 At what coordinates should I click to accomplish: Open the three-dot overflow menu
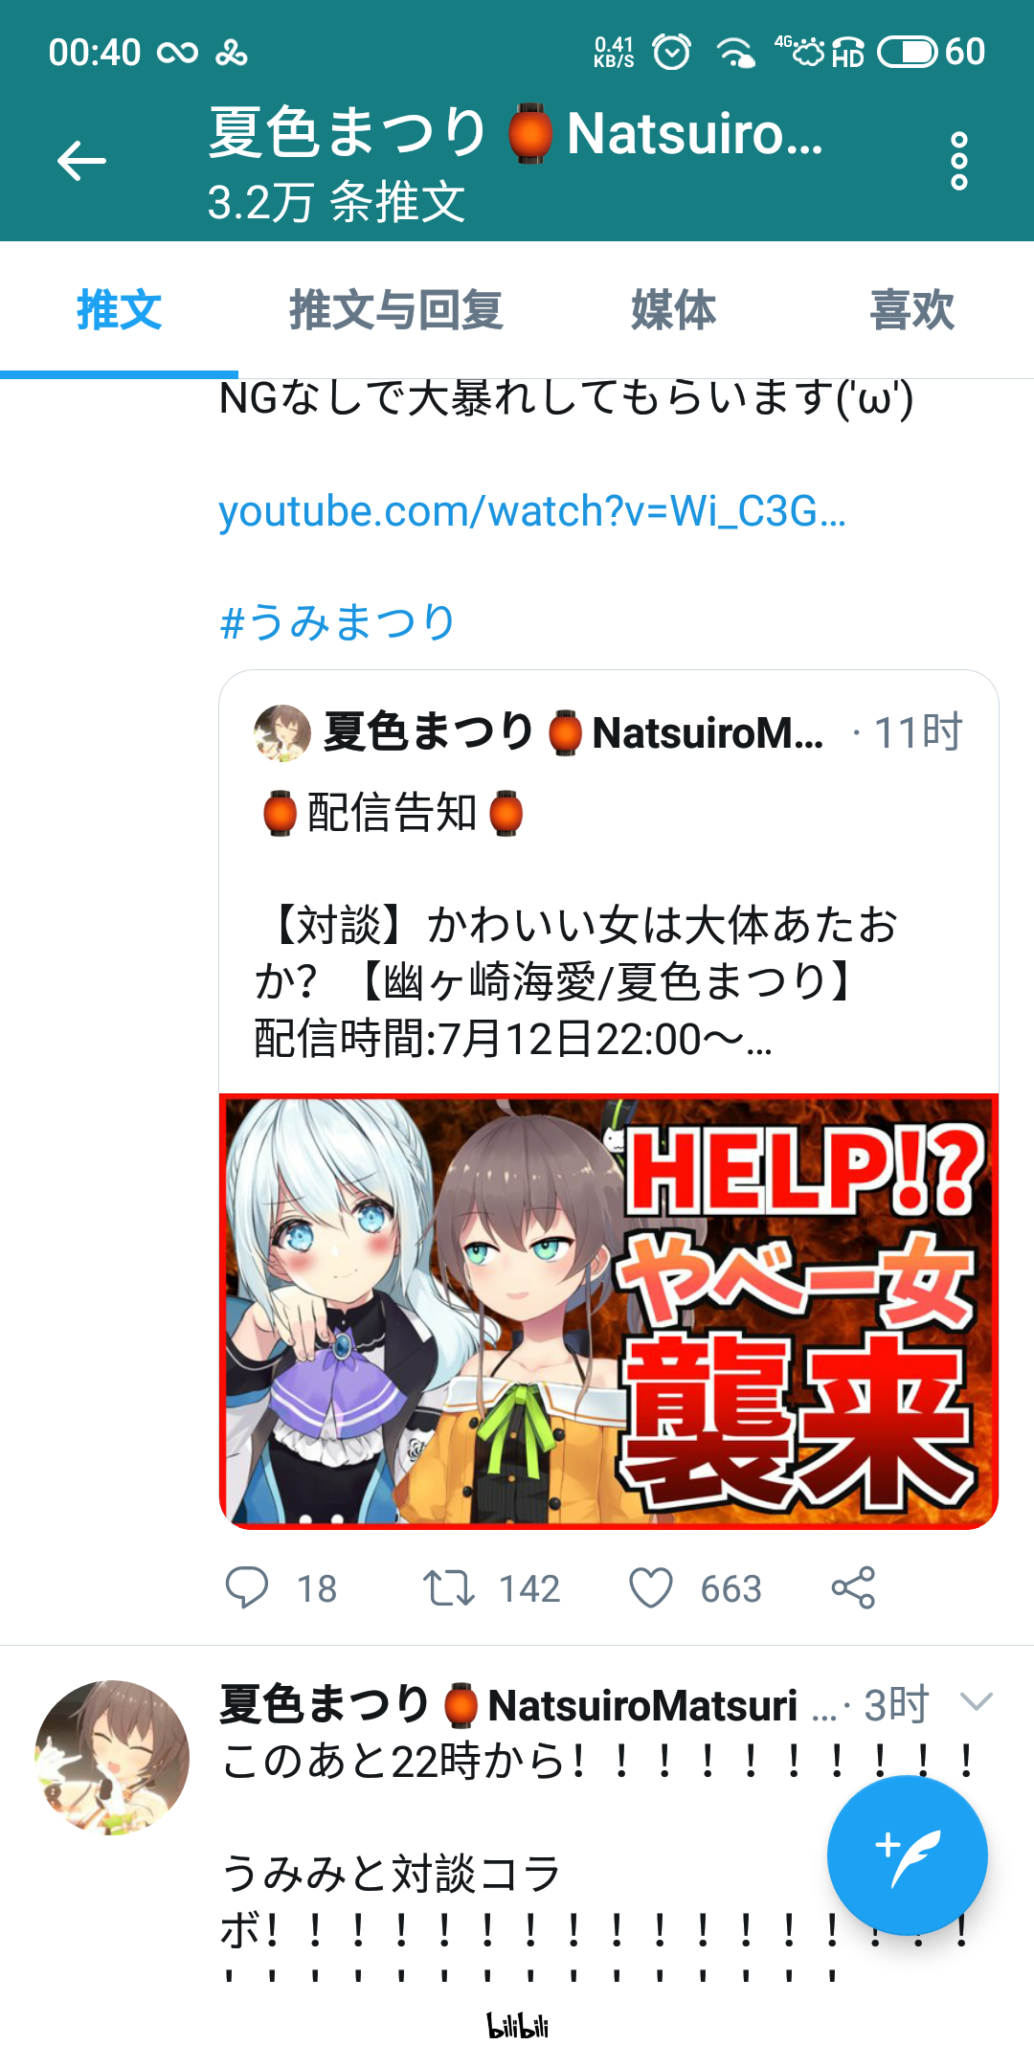click(959, 161)
